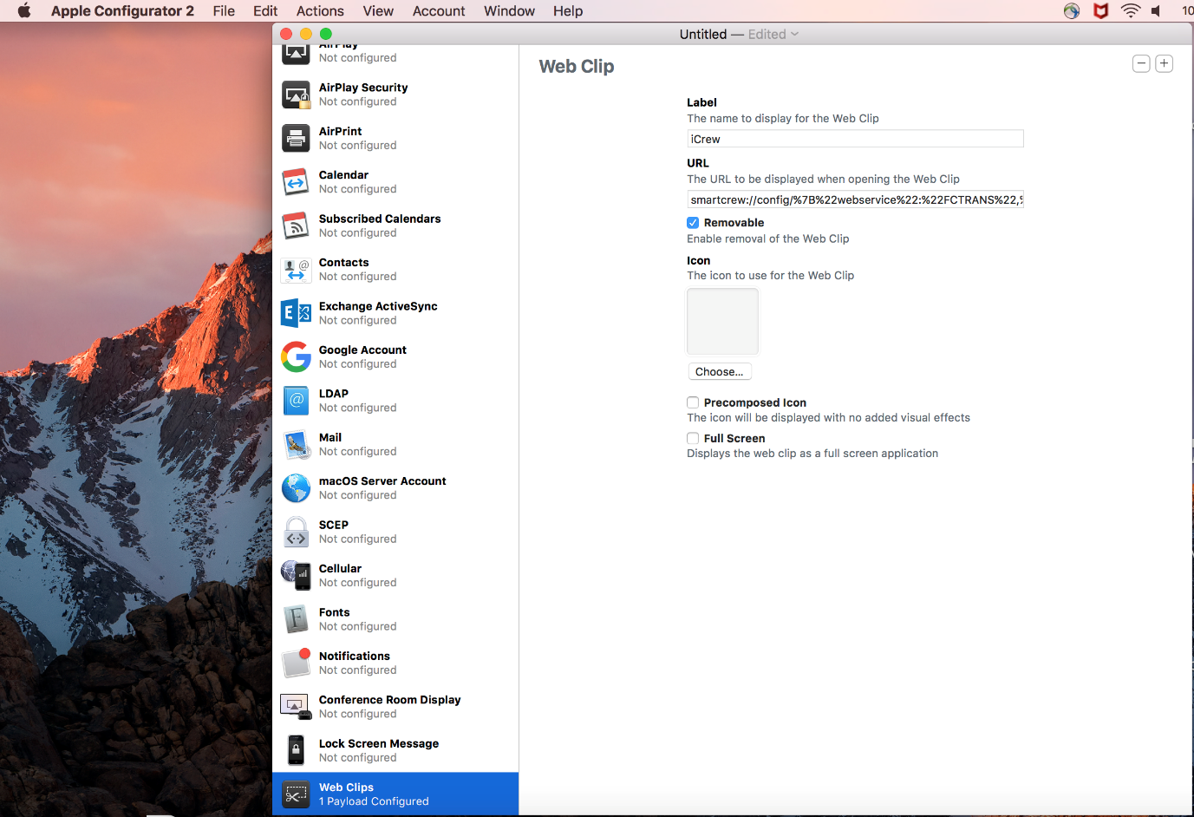Open the Help menu
Screen dimensions: 1194x817
pos(568,10)
